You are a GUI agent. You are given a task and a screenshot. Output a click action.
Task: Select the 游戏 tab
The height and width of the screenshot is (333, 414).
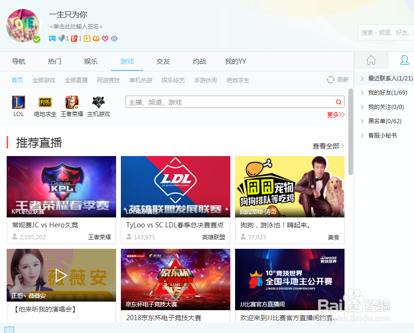(x=127, y=61)
